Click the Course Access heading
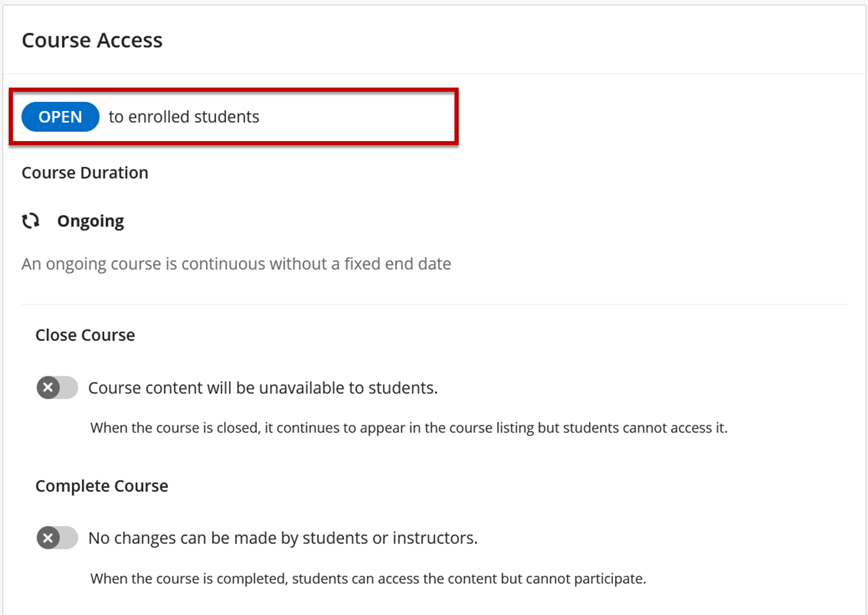The image size is (868, 615). 92,40
